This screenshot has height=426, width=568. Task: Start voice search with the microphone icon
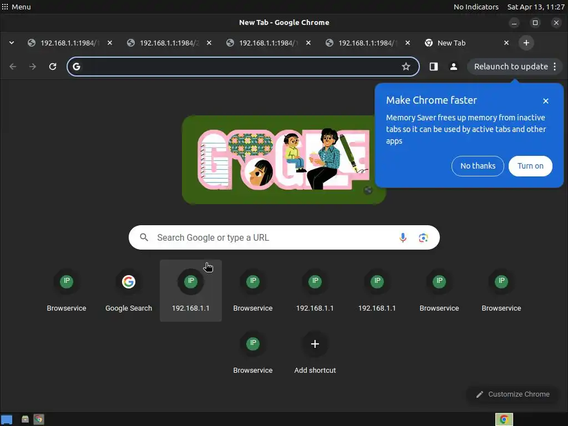coord(403,237)
